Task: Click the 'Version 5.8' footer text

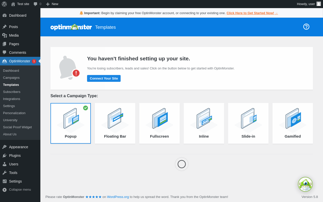Action: 310,197
